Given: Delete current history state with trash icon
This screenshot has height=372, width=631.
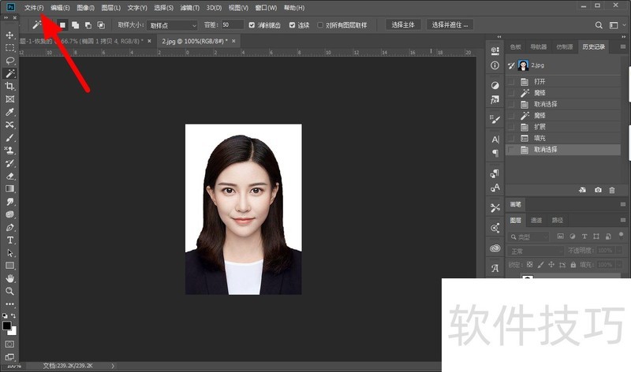Looking at the screenshot, I should (x=613, y=190).
